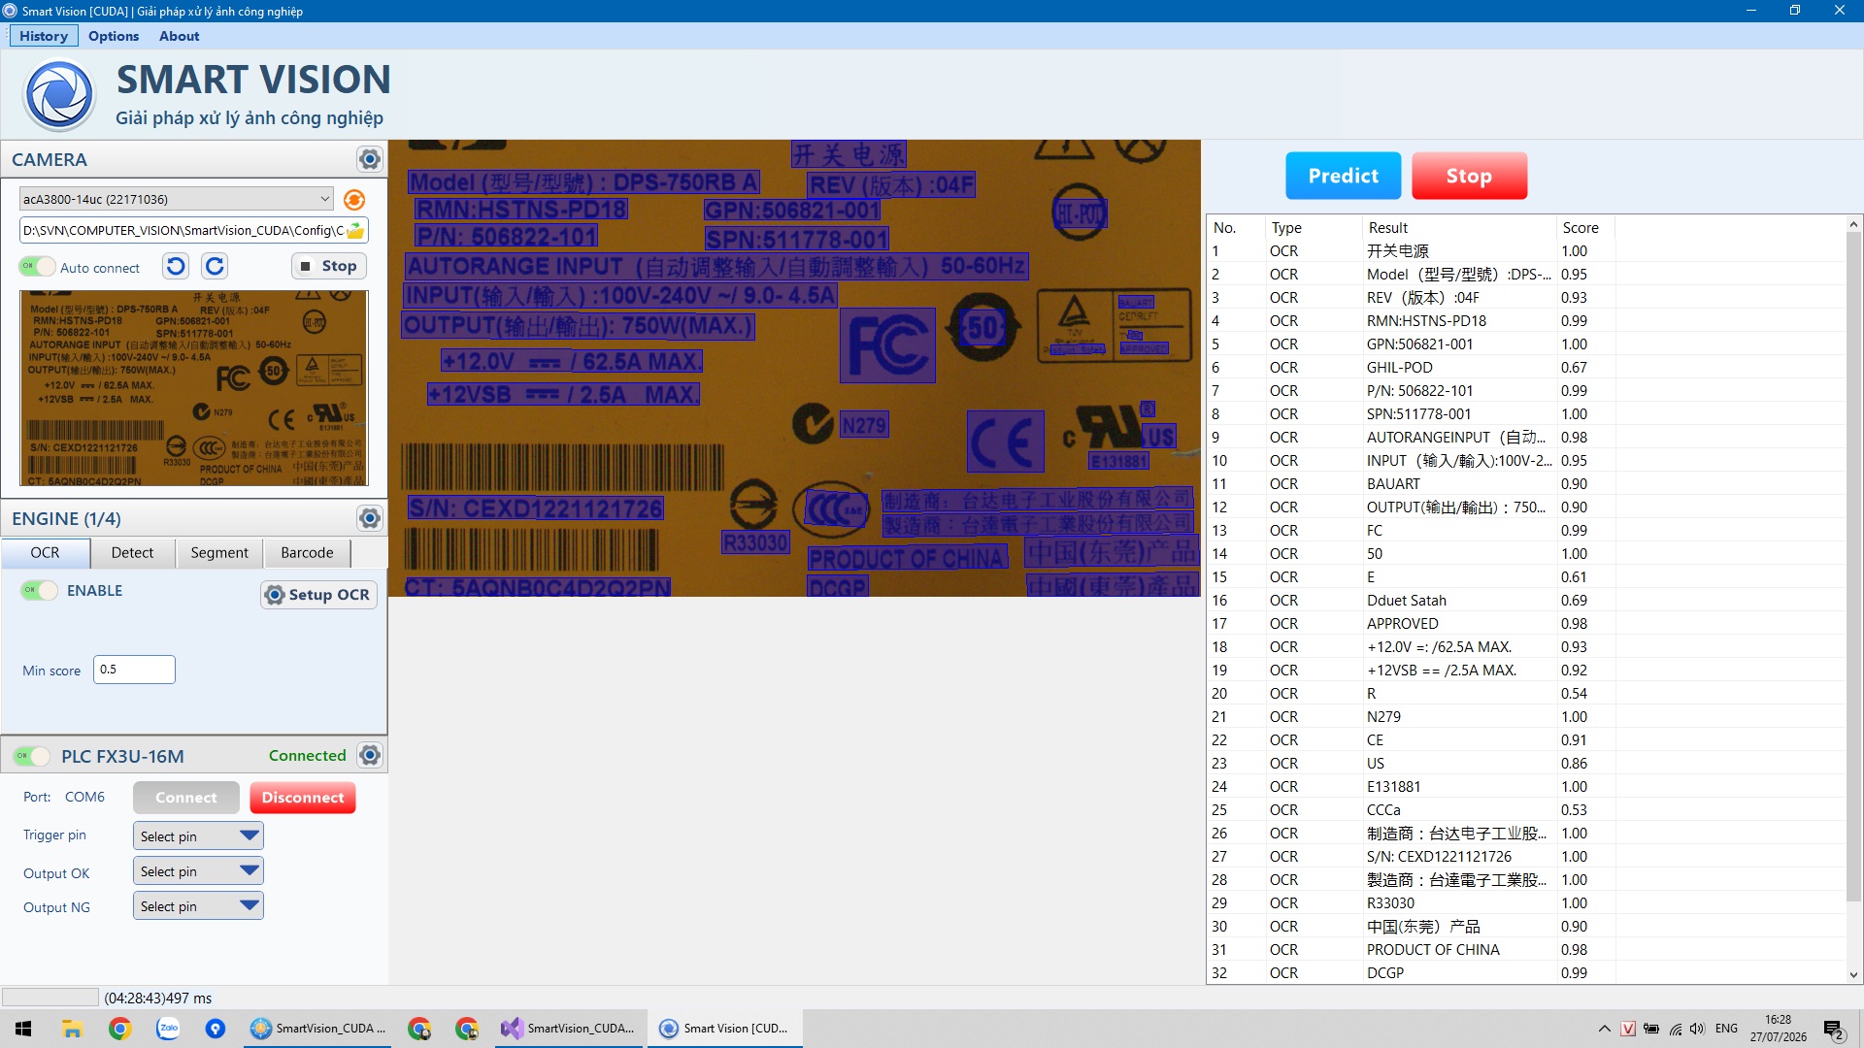Click the PLC Connect button
Screen dimensions: 1864x1048
(186, 798)
